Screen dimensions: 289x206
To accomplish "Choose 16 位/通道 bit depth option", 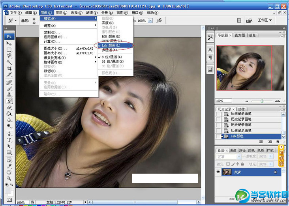I will [113, 62].
